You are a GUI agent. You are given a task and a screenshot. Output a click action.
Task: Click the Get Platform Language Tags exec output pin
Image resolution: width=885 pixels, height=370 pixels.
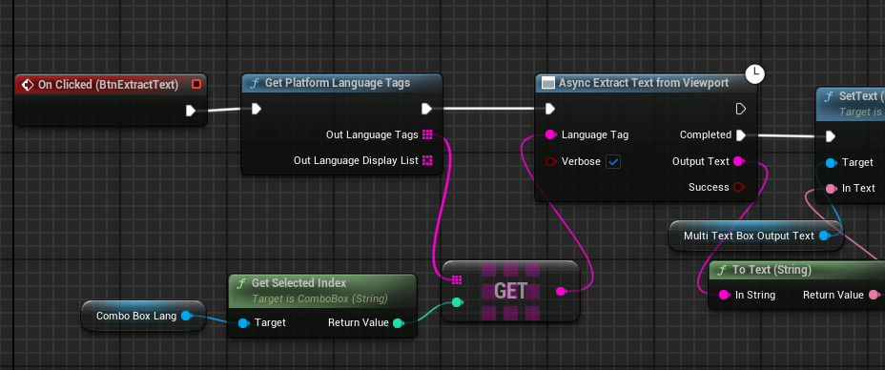tap(426, 109)
